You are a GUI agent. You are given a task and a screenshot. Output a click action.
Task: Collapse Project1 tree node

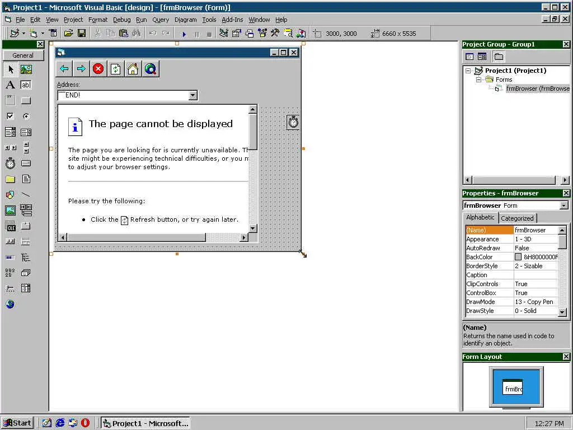coord(468,71)
